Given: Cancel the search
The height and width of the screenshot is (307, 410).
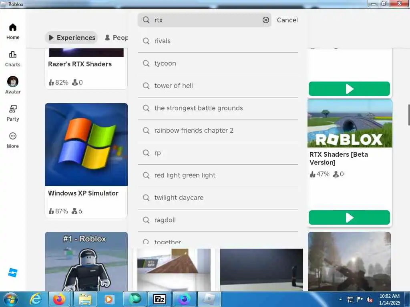Looking at the screenshot, I should 287,20.
